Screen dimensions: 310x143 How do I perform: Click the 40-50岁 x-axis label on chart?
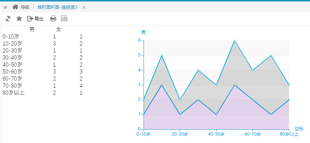coord(216,134)
